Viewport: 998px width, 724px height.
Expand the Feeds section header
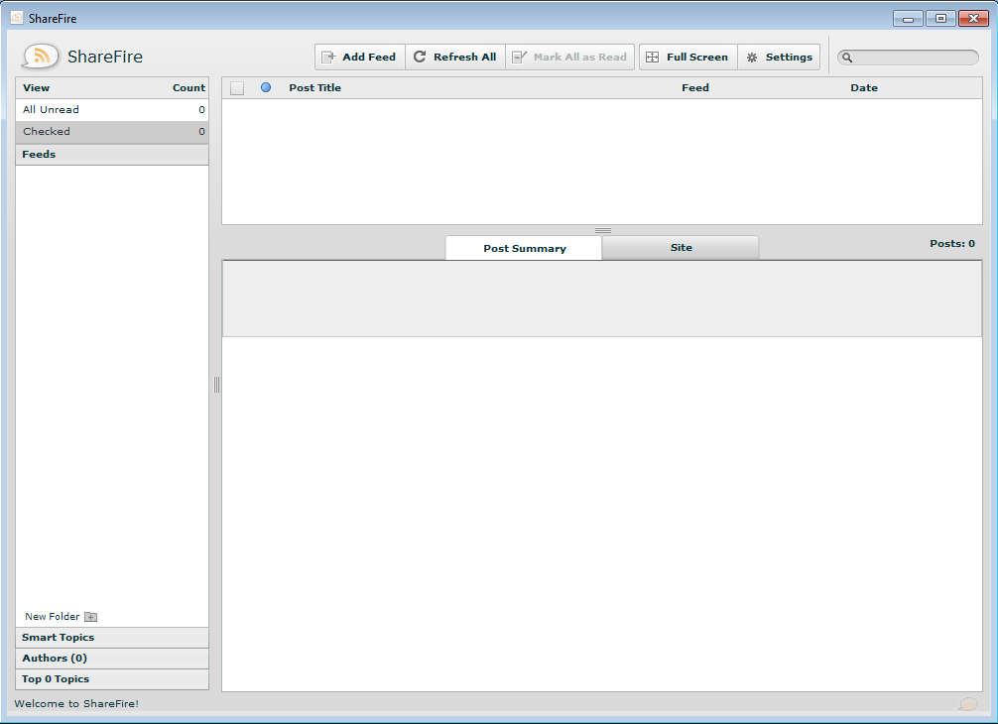pyautogui.click(x=112, y=155)
